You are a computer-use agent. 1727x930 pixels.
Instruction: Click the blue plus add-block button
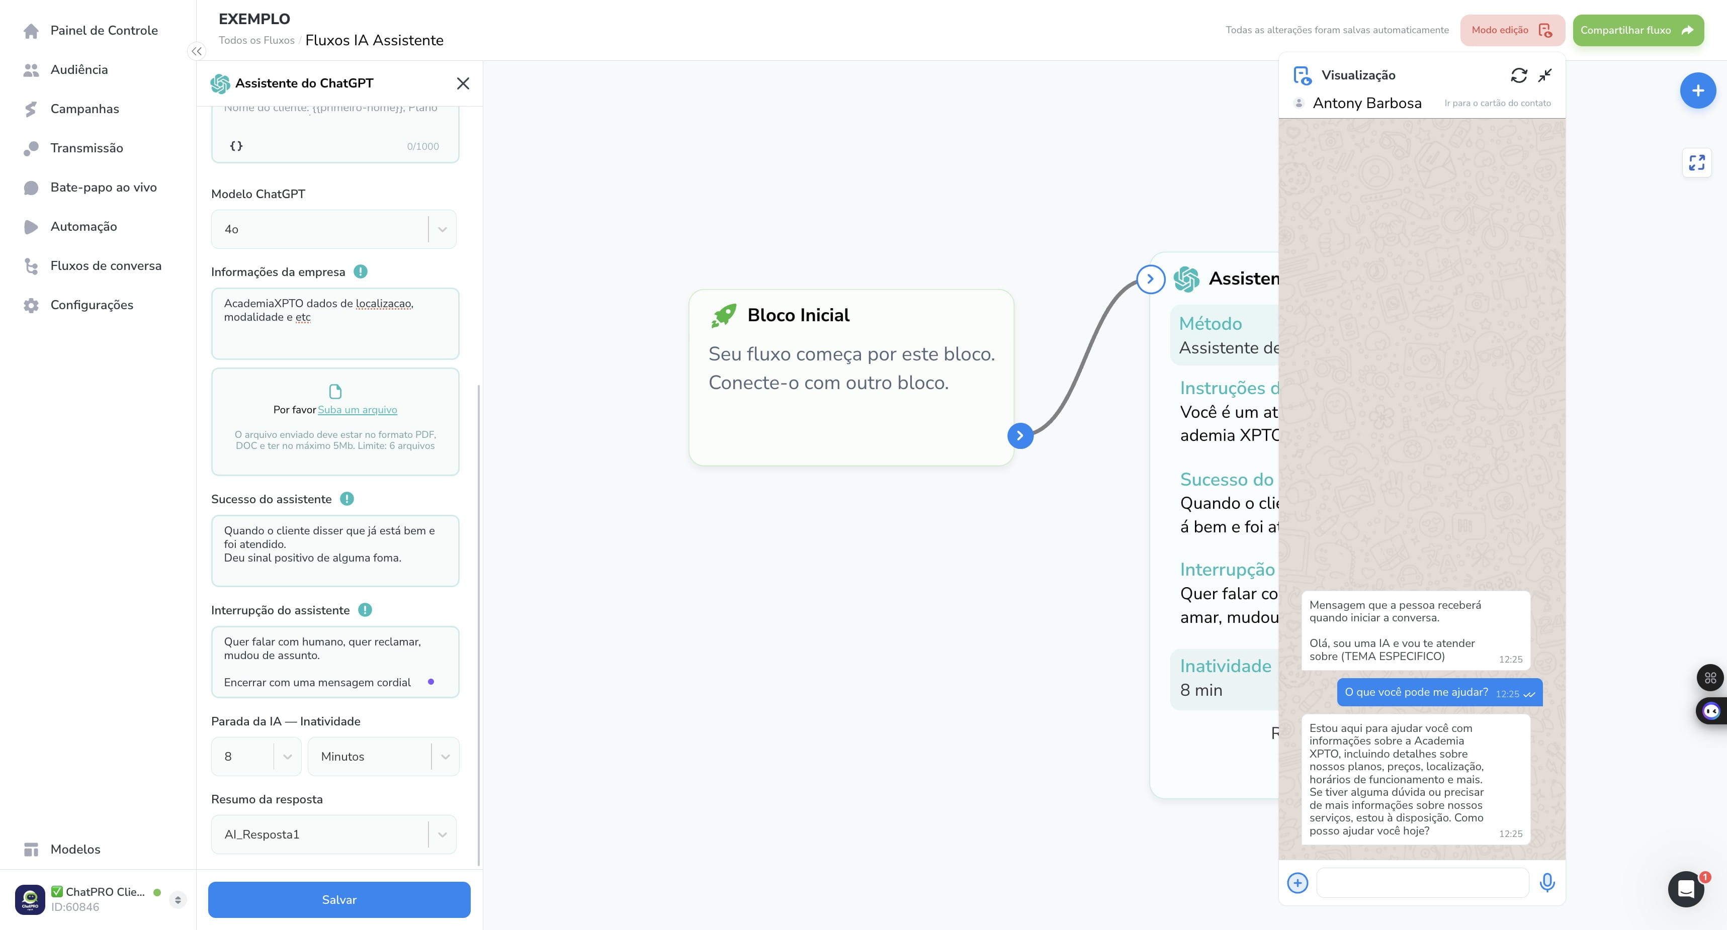point(1697,90)
